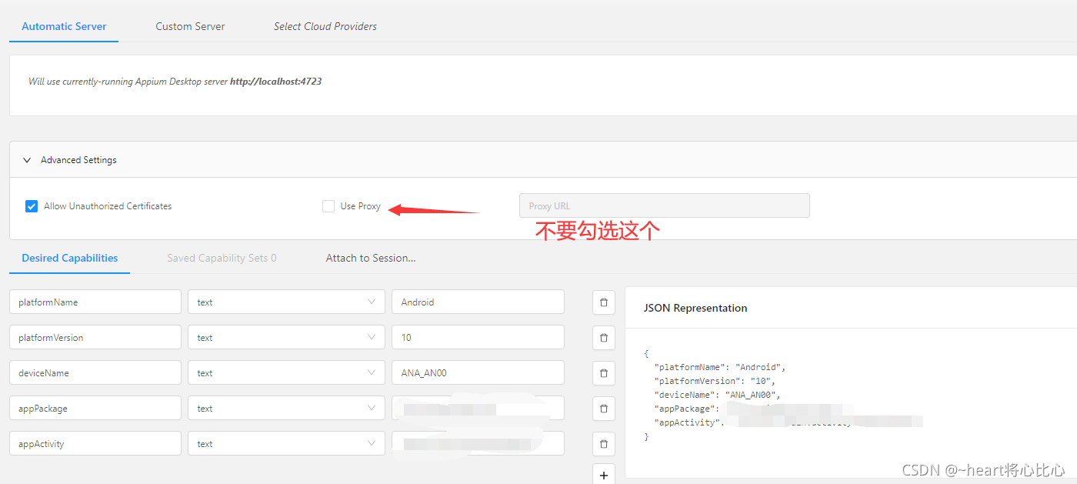This screenshot has height=484, width=1077.
Task: Open the Attach to Session view
Action: [371, 258]
